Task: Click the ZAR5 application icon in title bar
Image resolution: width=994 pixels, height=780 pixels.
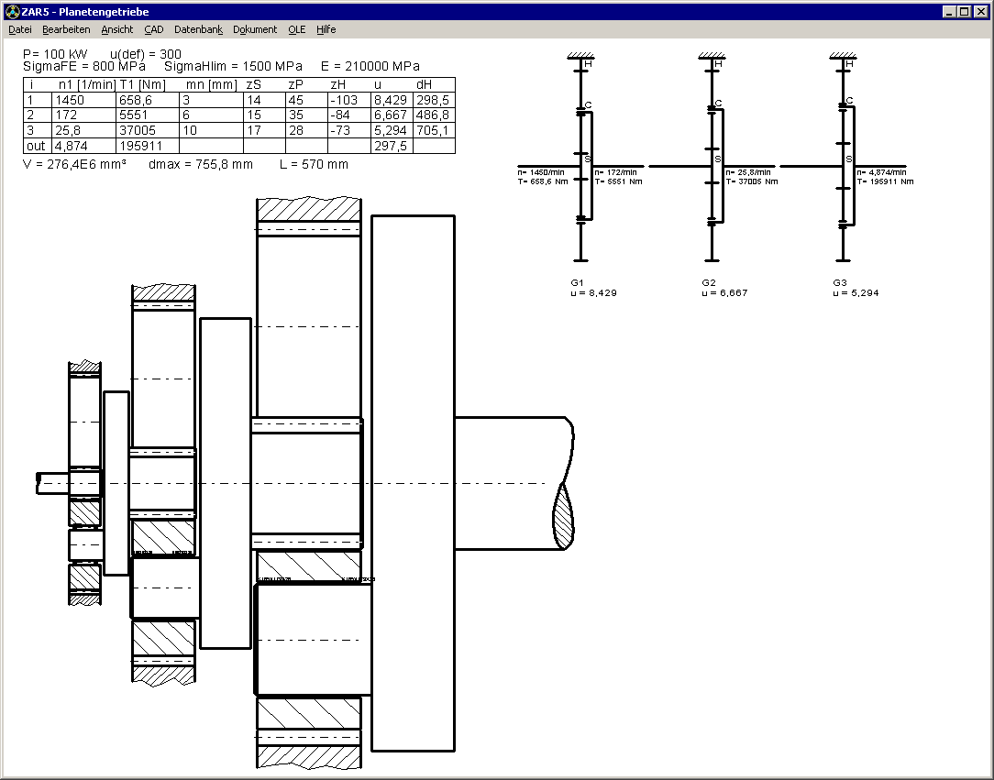Action: tap(12, 12)
